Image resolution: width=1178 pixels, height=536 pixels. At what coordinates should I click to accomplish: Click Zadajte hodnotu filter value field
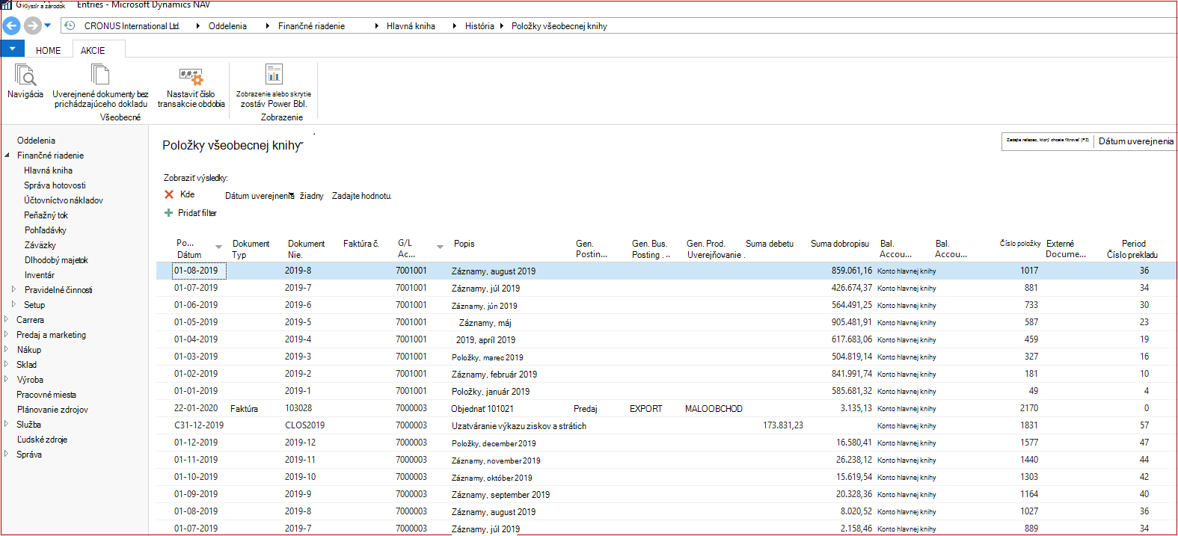[x=361, y=196]
